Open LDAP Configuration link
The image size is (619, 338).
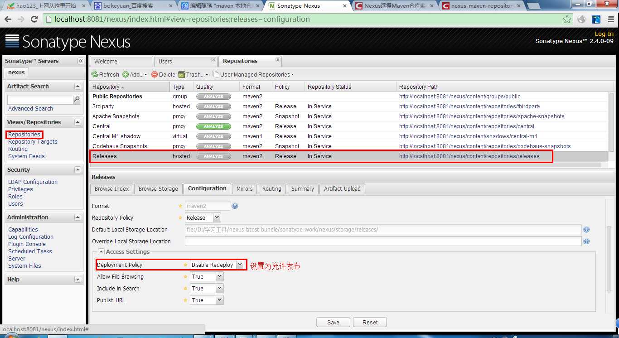(33, 182)
